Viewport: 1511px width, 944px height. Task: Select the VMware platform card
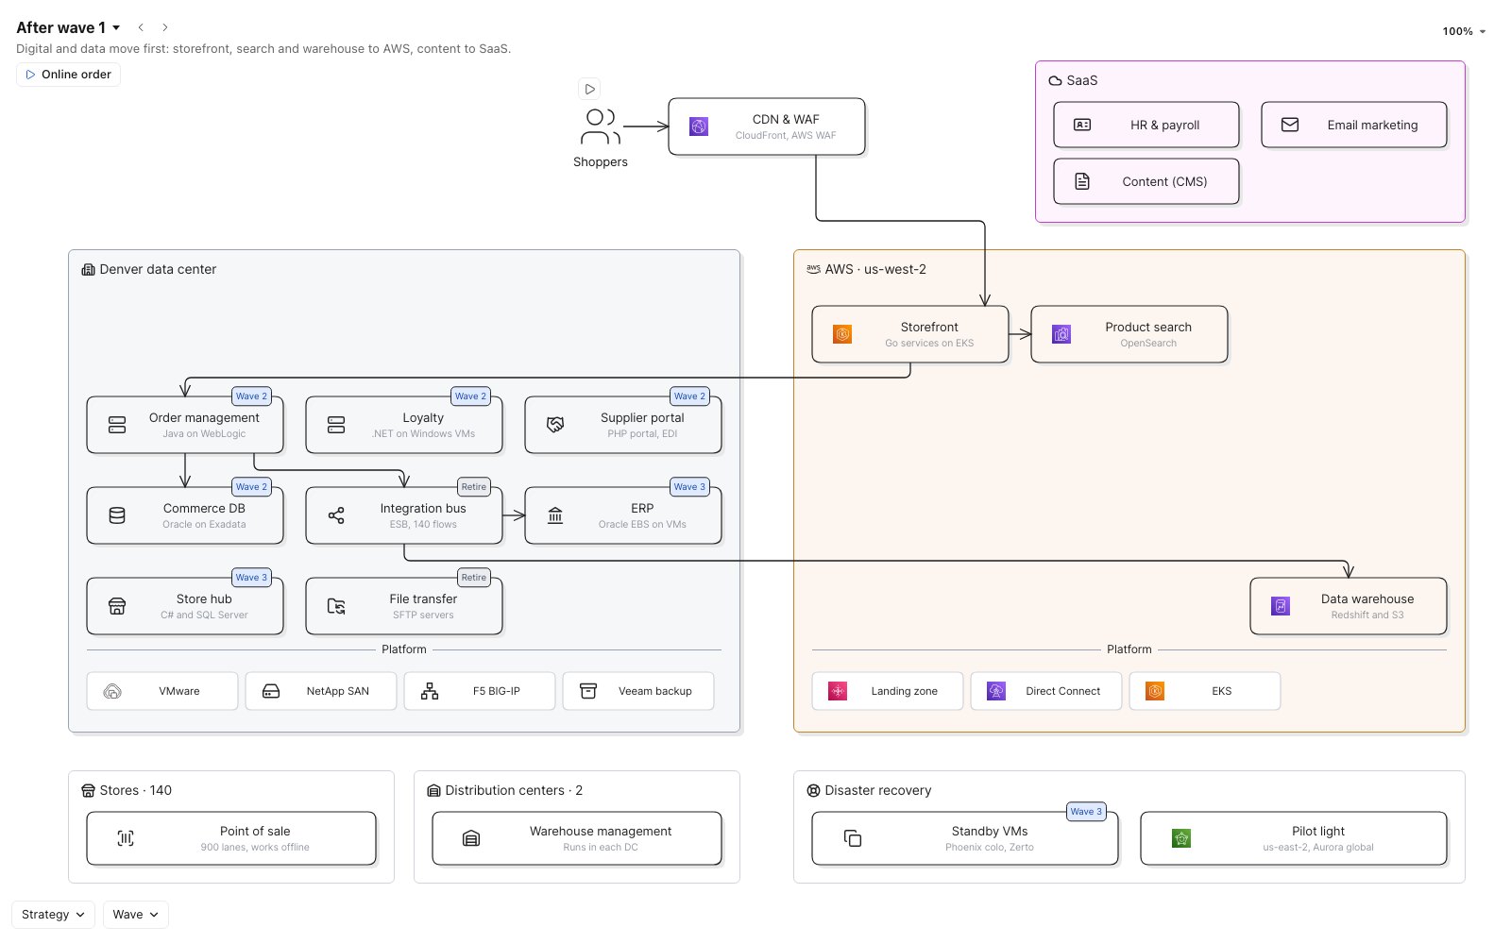pos(162,691)
